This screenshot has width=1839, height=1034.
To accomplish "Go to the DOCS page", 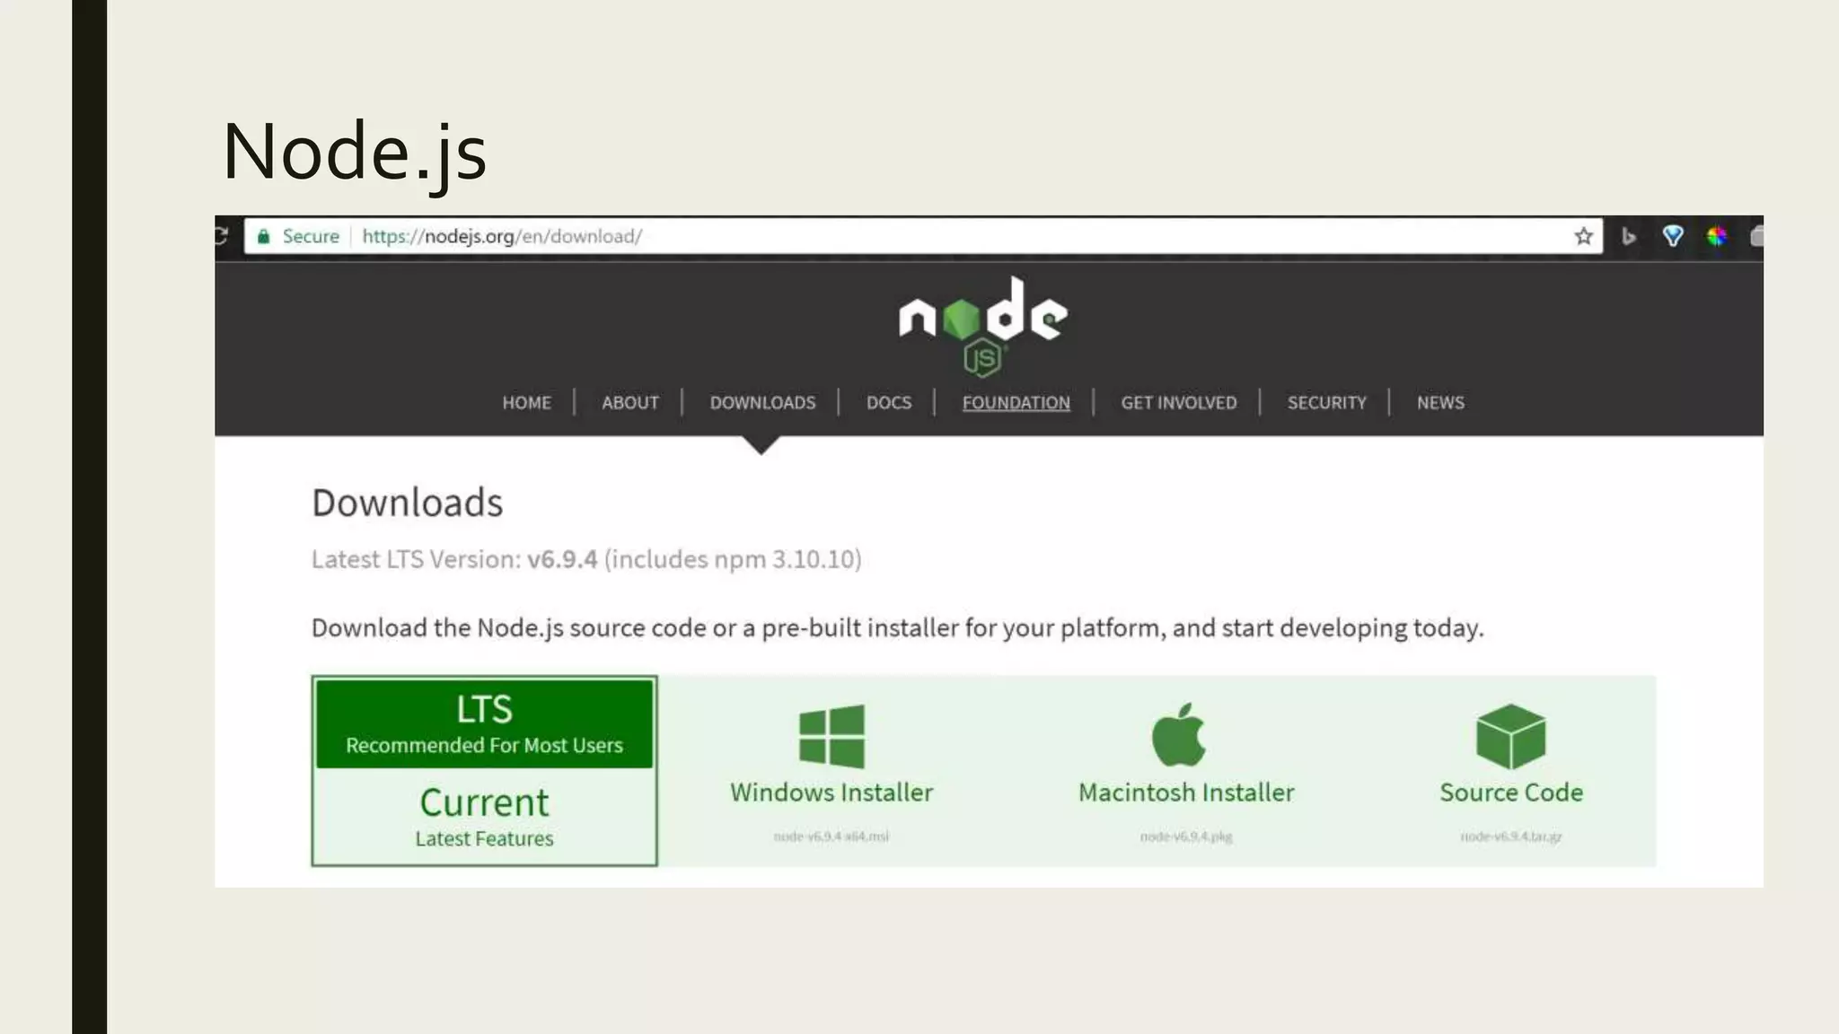I will (x=888, y=403).
